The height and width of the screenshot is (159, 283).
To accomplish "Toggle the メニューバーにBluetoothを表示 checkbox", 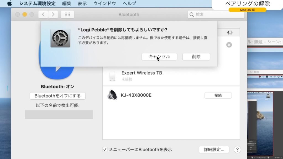I will point(105,149).
